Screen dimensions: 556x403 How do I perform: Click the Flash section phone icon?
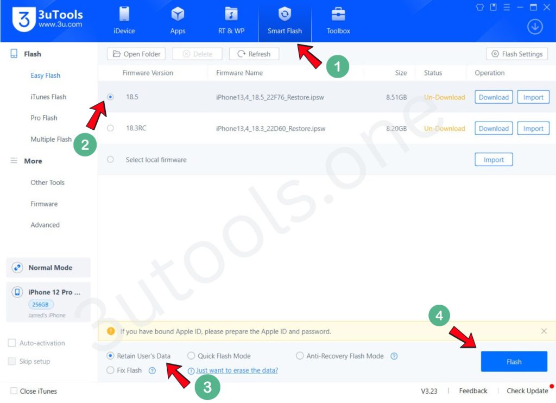click(14, 54)
